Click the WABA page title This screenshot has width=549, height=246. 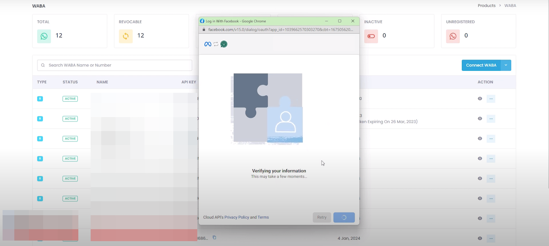(39, 6)
